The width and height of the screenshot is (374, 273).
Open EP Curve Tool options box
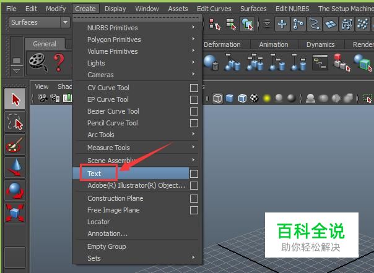[194, 99]
